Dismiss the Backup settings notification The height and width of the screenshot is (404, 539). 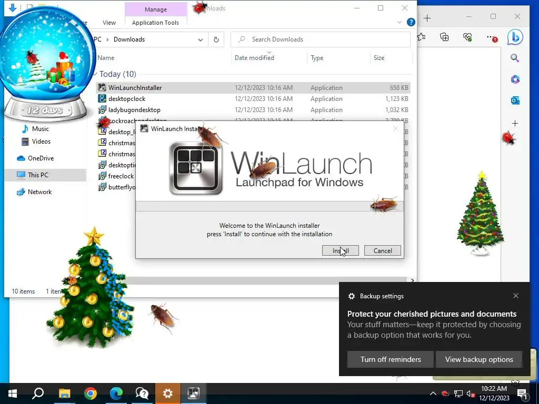516,296
